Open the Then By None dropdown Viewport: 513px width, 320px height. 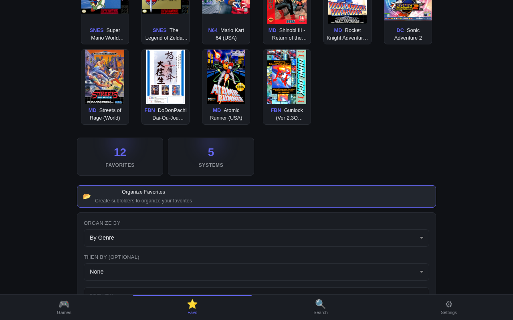[x=256, y=272]
